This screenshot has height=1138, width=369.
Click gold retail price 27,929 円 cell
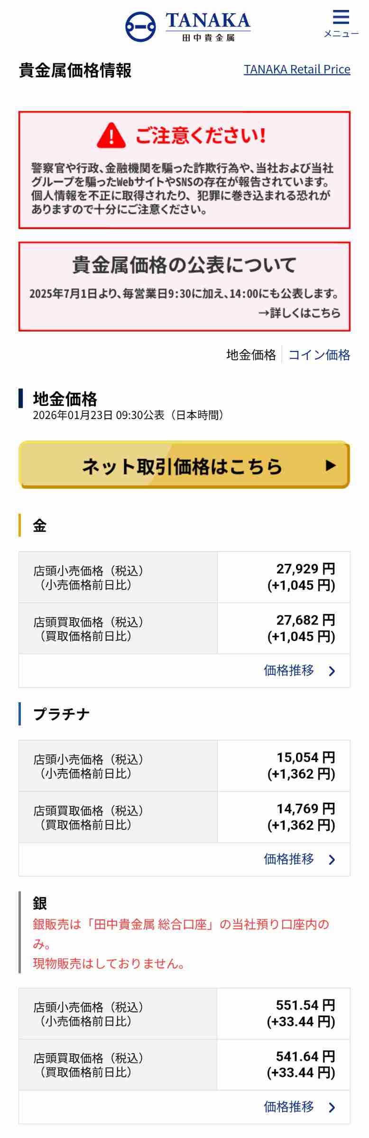pyautogui.click(x=284, y=577)
